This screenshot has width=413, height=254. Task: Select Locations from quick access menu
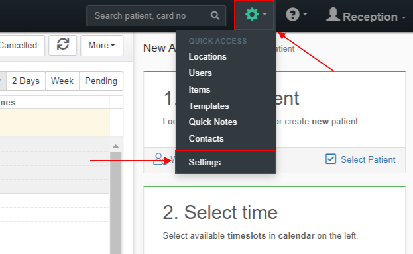[207, 56]
